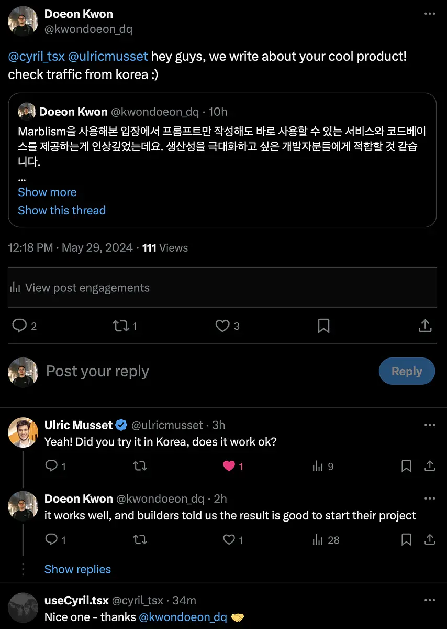Open more options on useCyril.tsx reply
The width and height of the screenshot is (447, 629).
point(429,600)
